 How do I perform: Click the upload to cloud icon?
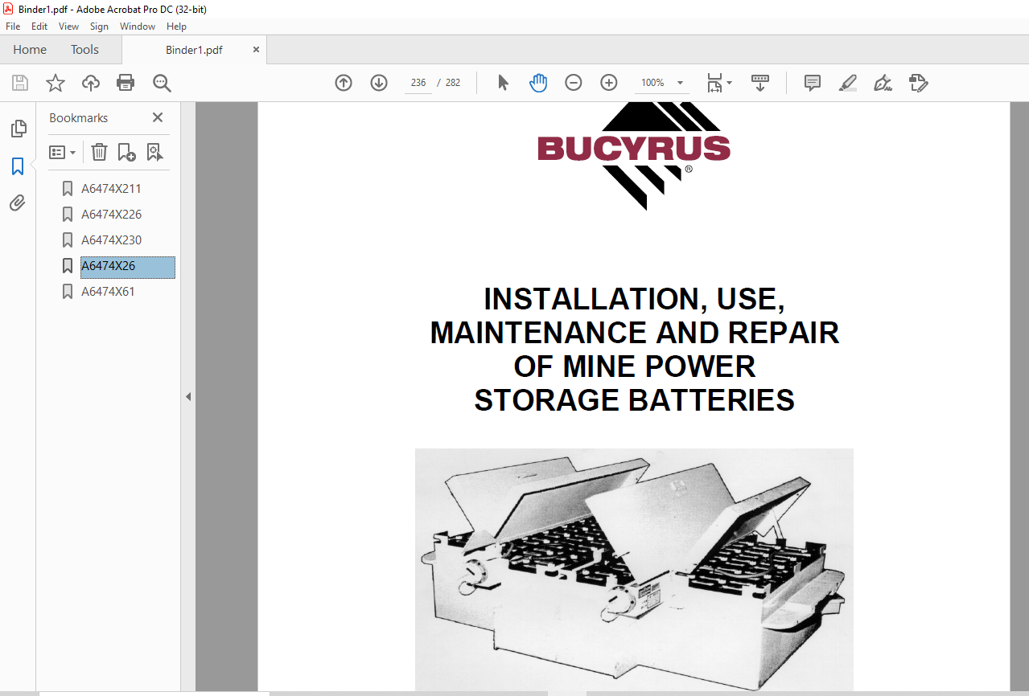[x=91, y=83]
